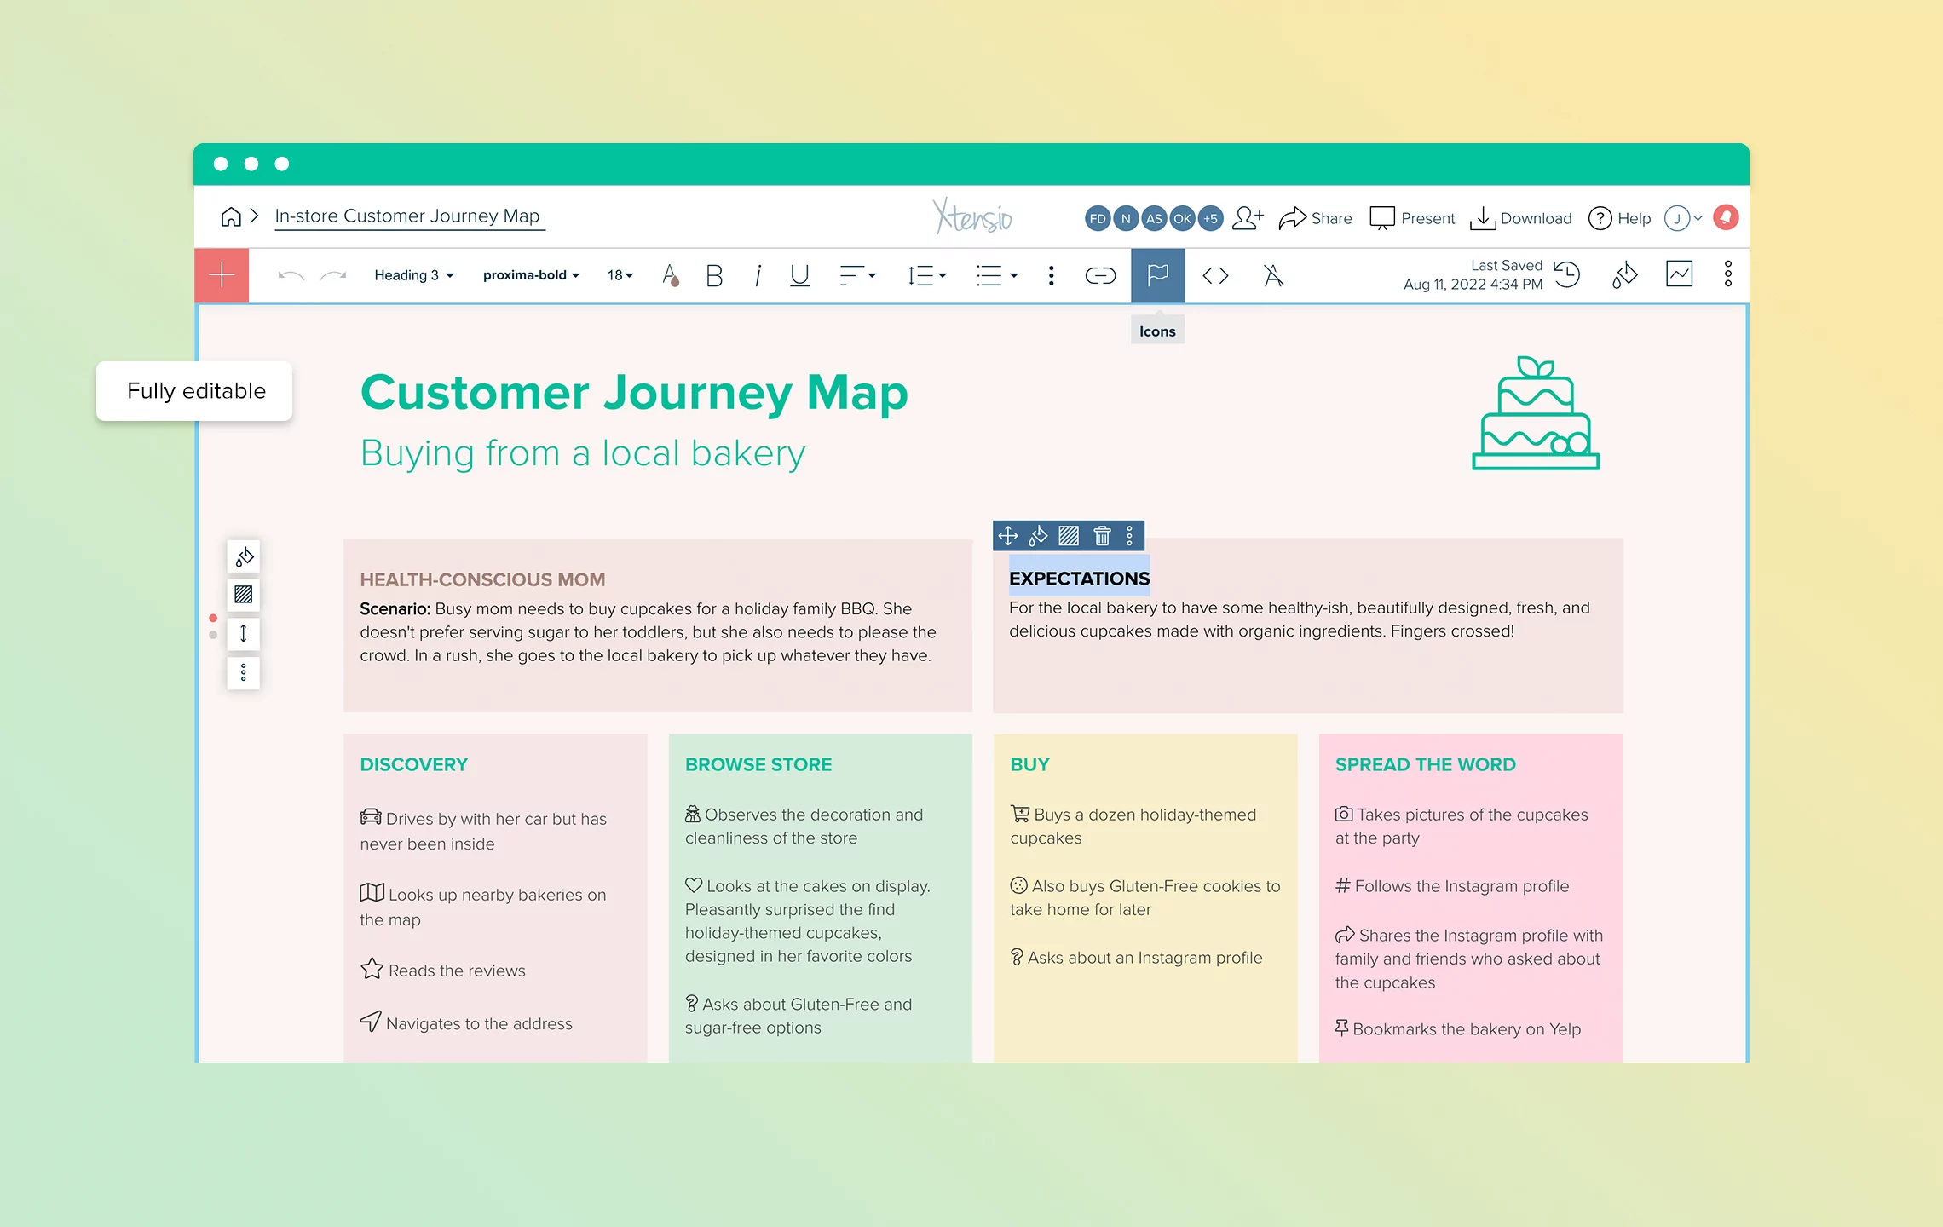Delete the Expectations module via trash icon
The height and width of the screenshot is (1227, 1943).
click(1102, 536)
